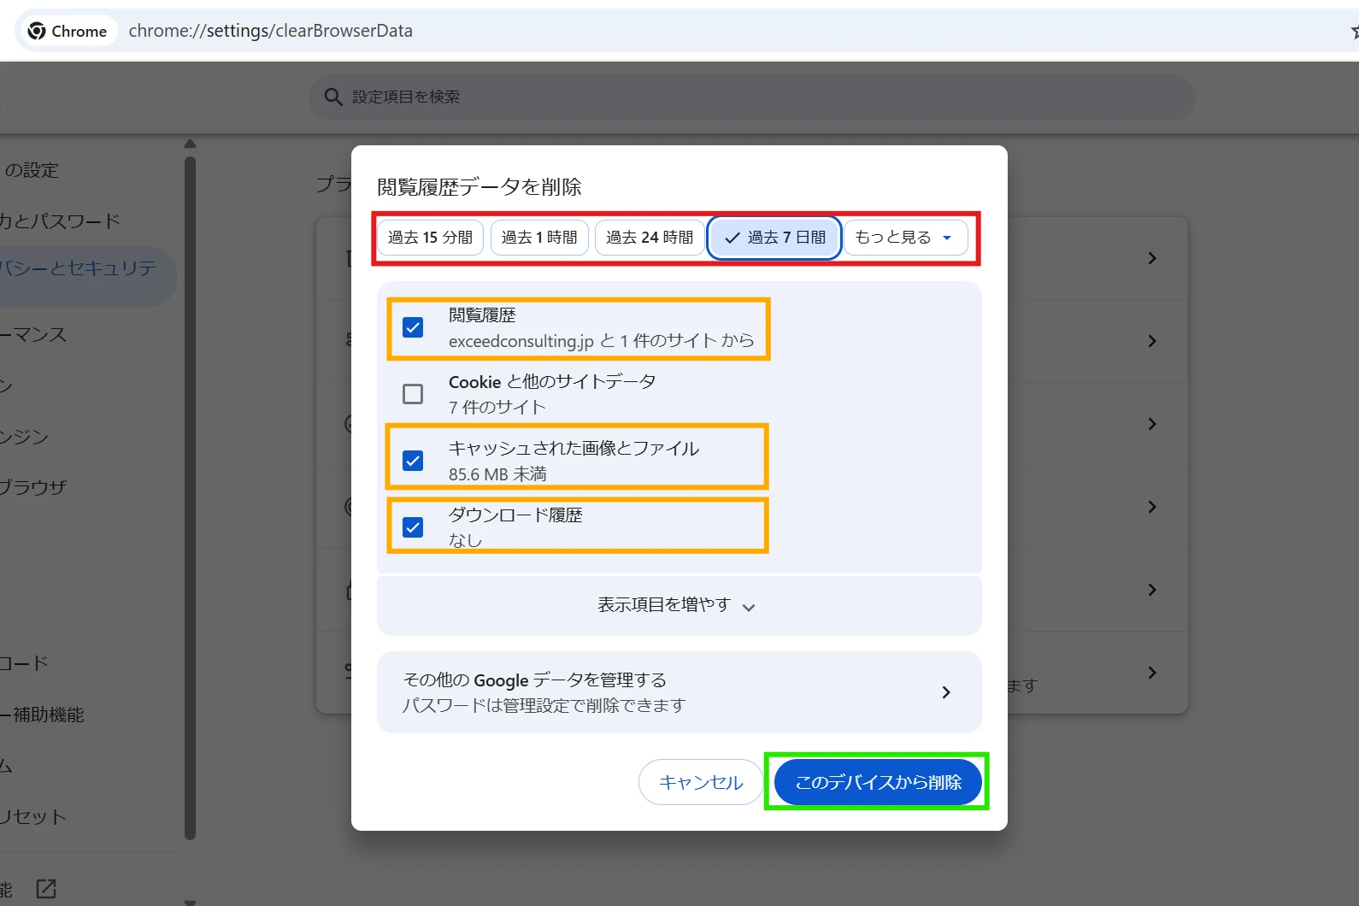Image resolution: width=1359 pixels, height=906 pixels.
Task: Click sidebar scrollbar up arrow
Action: 190,144
